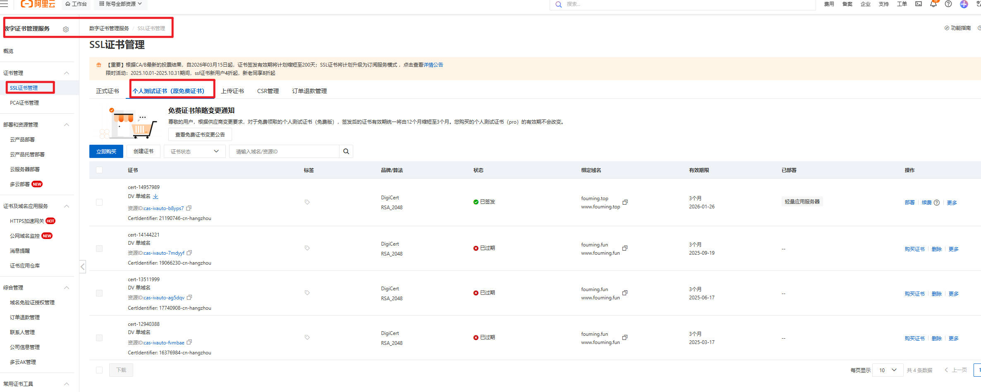Select the cert-14957989 row checkbox

click(x=99, y=202)
